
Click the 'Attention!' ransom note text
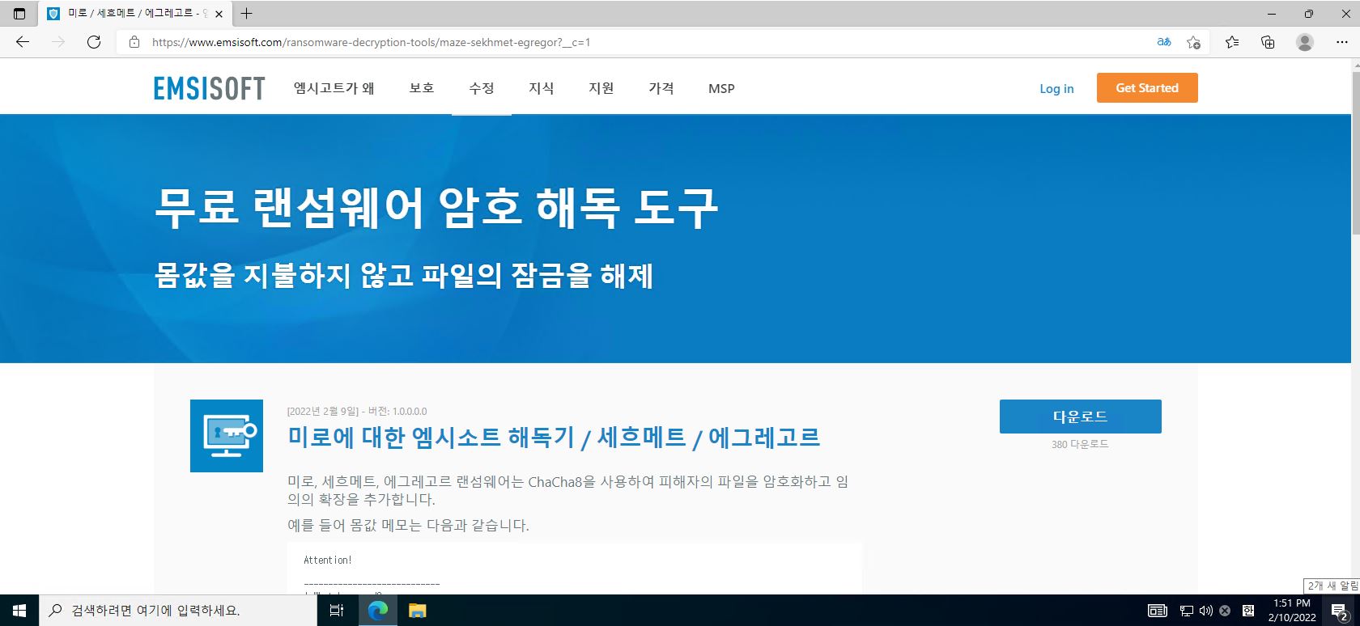(x=328, y=560)
